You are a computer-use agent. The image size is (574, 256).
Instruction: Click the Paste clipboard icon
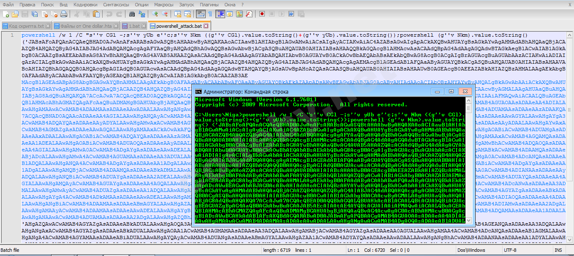(96, 14)
